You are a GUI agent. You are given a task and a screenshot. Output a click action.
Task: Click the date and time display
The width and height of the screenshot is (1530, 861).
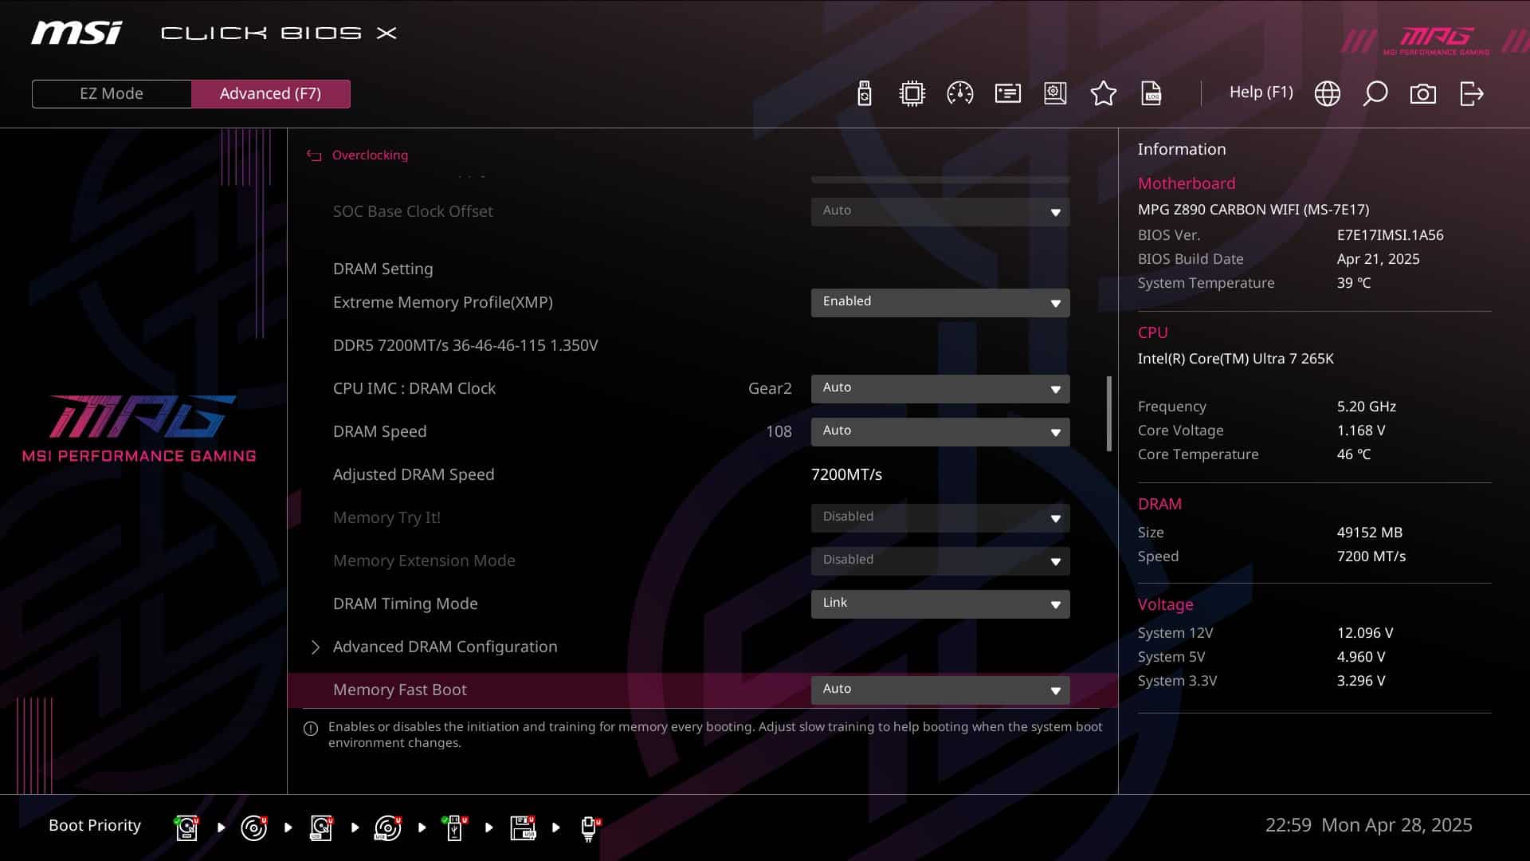(x=1368, y=825)
